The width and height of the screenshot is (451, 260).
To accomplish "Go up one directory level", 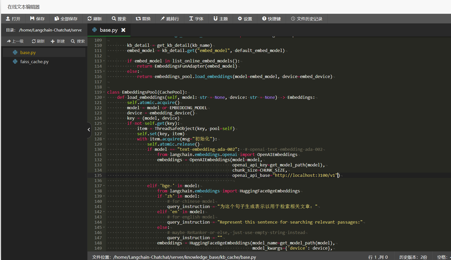I will point(15,41).
